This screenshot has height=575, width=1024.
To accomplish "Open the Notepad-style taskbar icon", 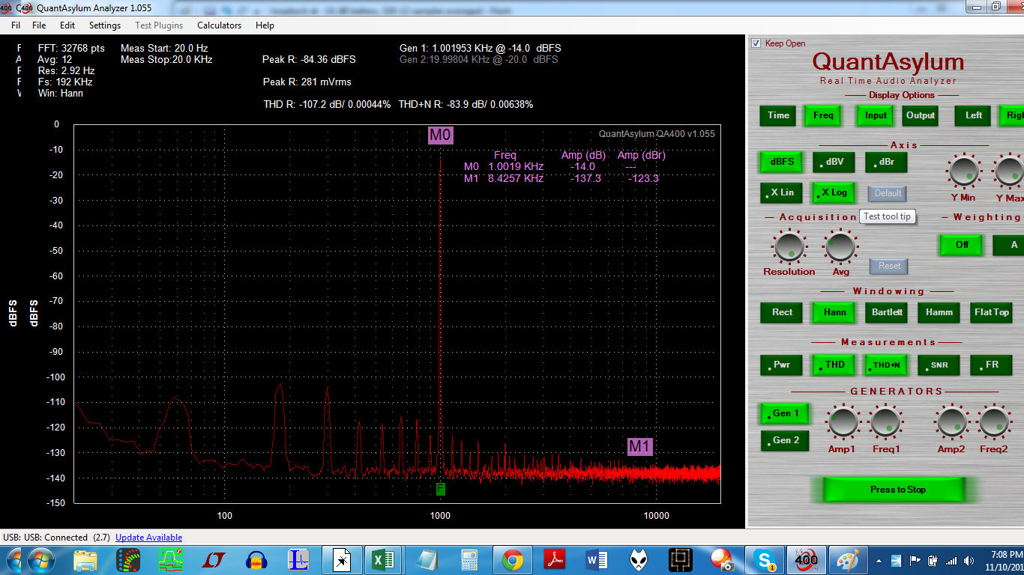I will click(x=427, y=559).
